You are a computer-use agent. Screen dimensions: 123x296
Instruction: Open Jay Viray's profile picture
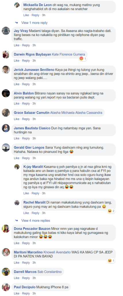(x=6, y=31)
